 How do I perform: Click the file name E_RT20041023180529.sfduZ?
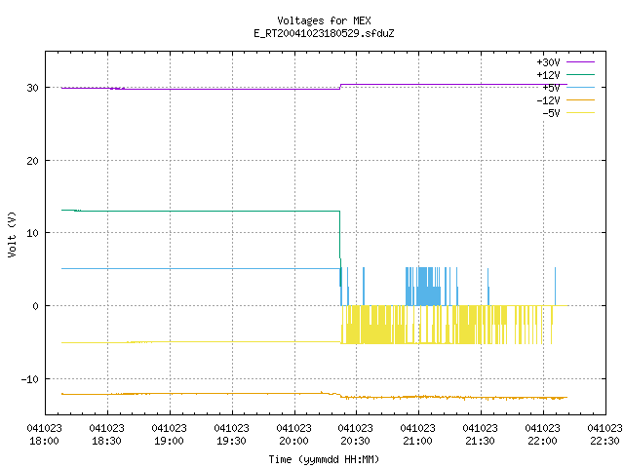[324, 33]
